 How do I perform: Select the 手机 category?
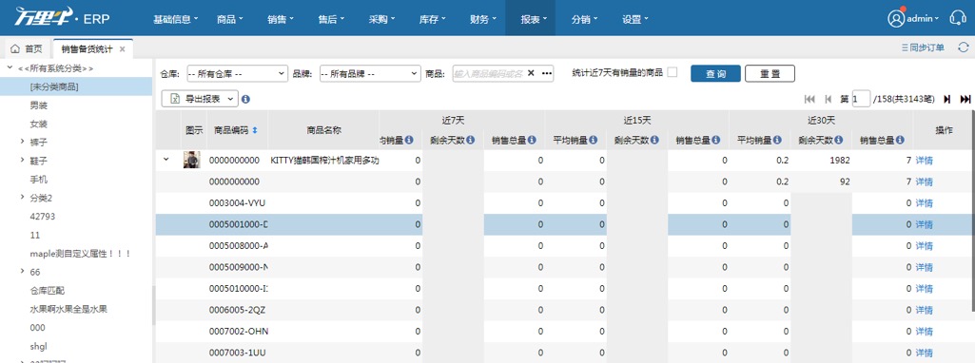(x=39, y=179)
